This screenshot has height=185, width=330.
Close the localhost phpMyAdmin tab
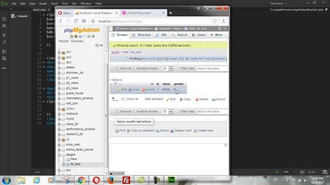pos(117,13)
